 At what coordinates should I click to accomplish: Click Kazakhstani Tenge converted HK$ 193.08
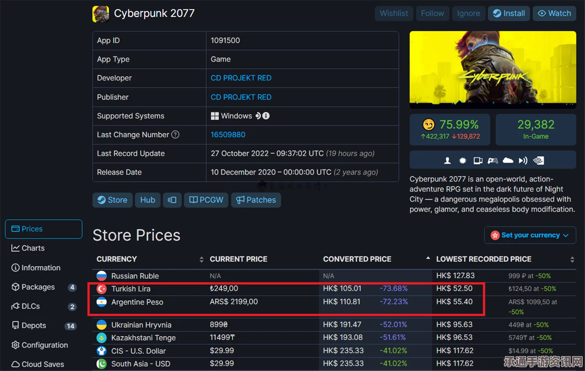tap(343, 337)
